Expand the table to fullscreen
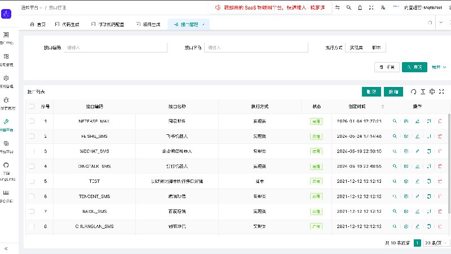451x254 pixels. click(x=441, y=91)
